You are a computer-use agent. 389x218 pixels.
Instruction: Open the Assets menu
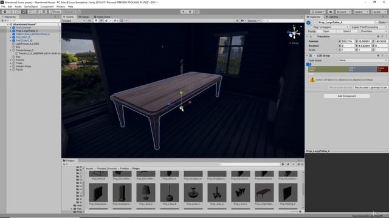pyautogui.click(x=18, y=7)
